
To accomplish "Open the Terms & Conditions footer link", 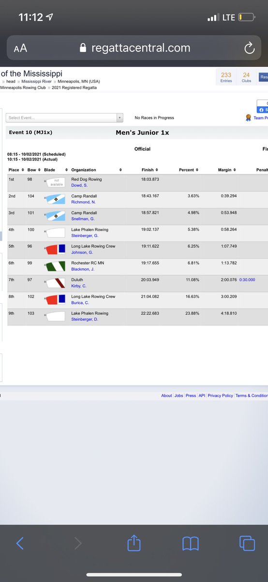I will 252,396.
